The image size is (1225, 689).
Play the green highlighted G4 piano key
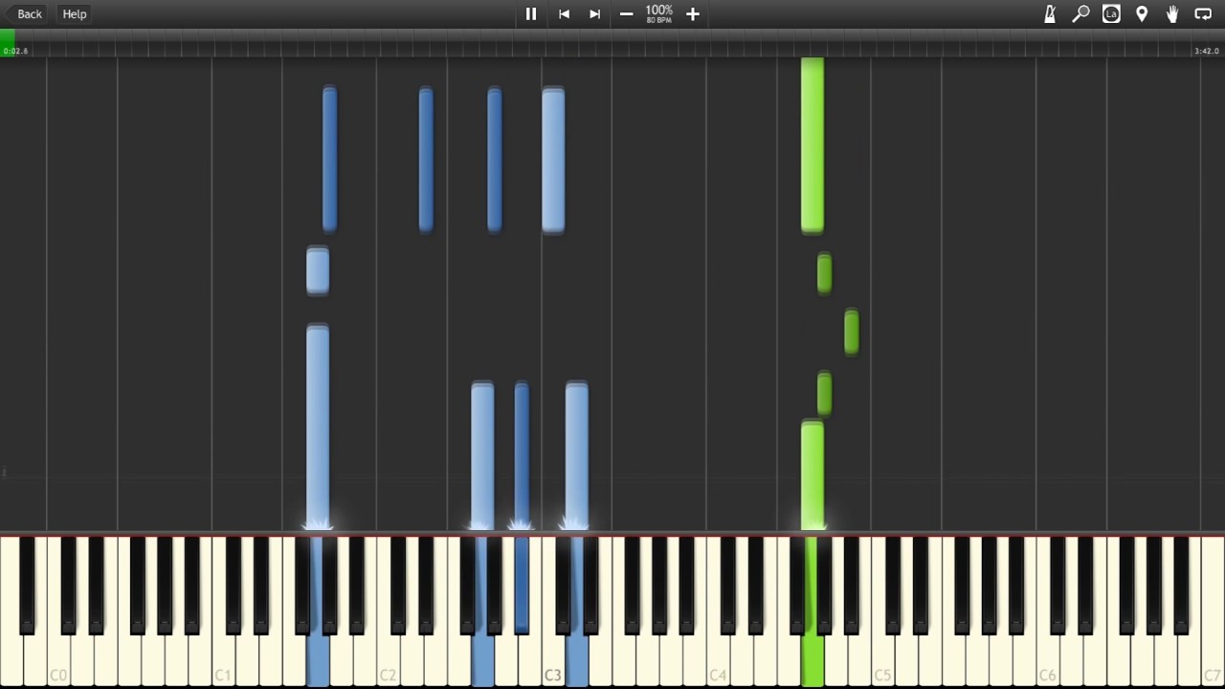click(813, 660)
